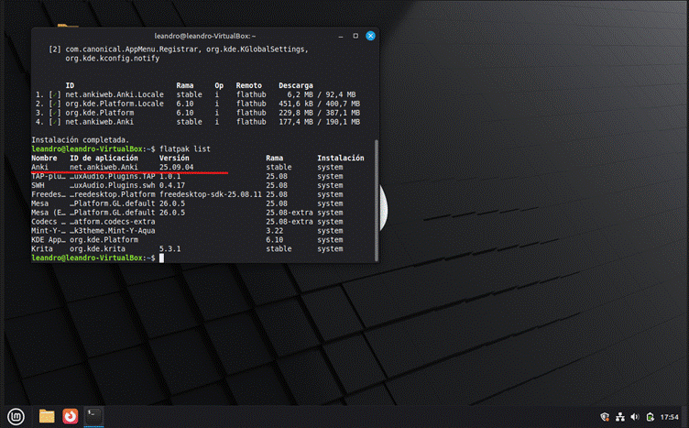The width and height of the screenshot is (689, 428).
Task: Click the Anki version '25.09.04'
Action: click(176, 167)
